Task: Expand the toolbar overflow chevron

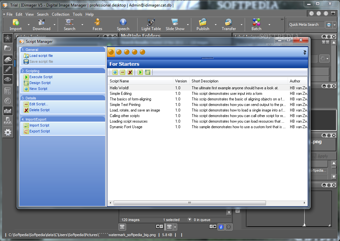Action: tap(282, 20)
